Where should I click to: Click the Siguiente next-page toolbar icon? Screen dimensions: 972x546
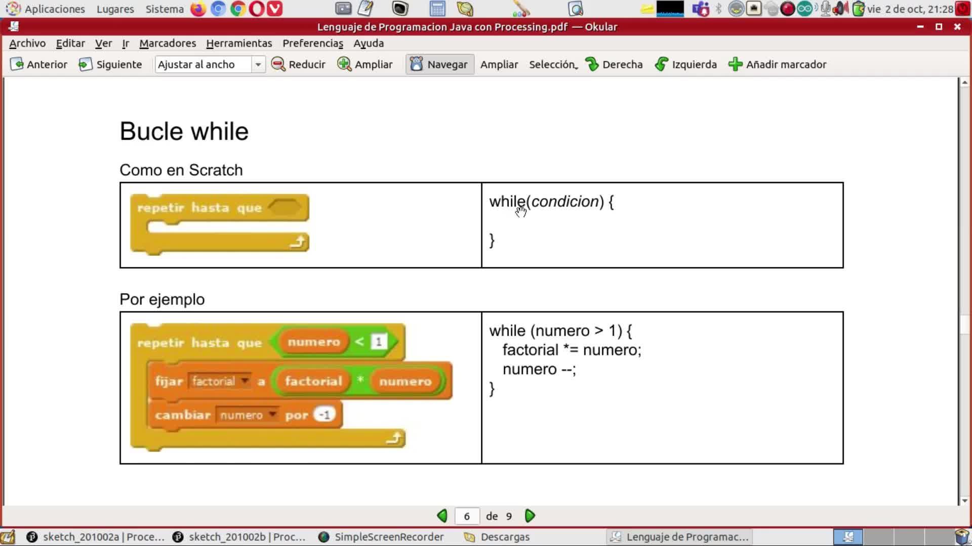pyautogui.click(x=85, y=64)
